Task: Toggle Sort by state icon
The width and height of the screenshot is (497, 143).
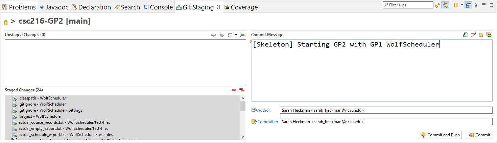Action: [x=242, y=35]
